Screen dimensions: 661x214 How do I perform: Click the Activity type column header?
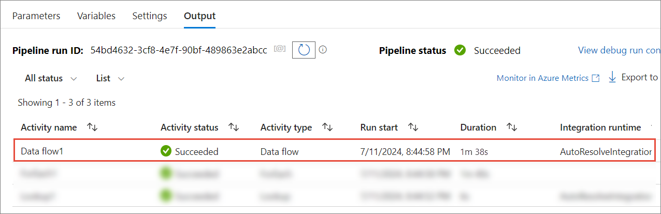[x=286, y=127]
